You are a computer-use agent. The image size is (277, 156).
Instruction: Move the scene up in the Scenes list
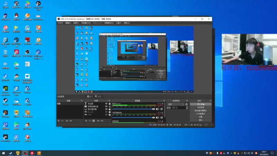point(67,121)
